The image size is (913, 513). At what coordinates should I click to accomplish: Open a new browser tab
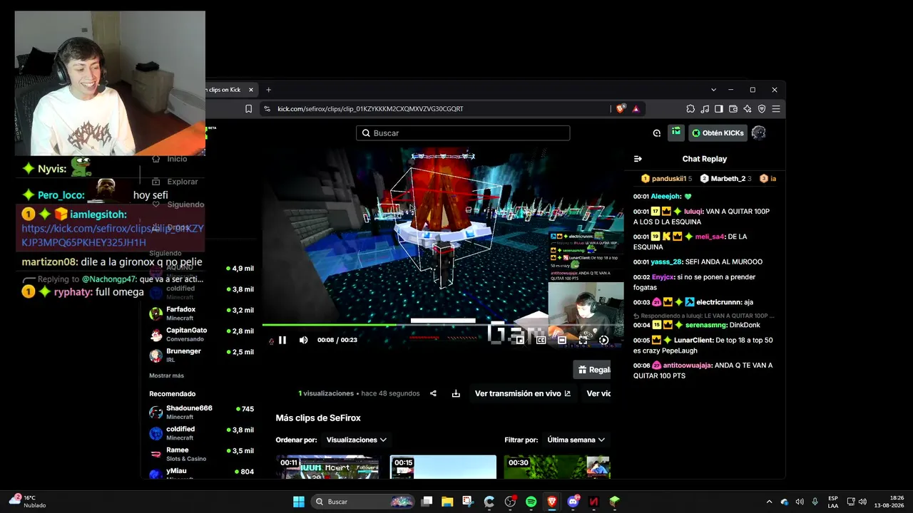269,90
